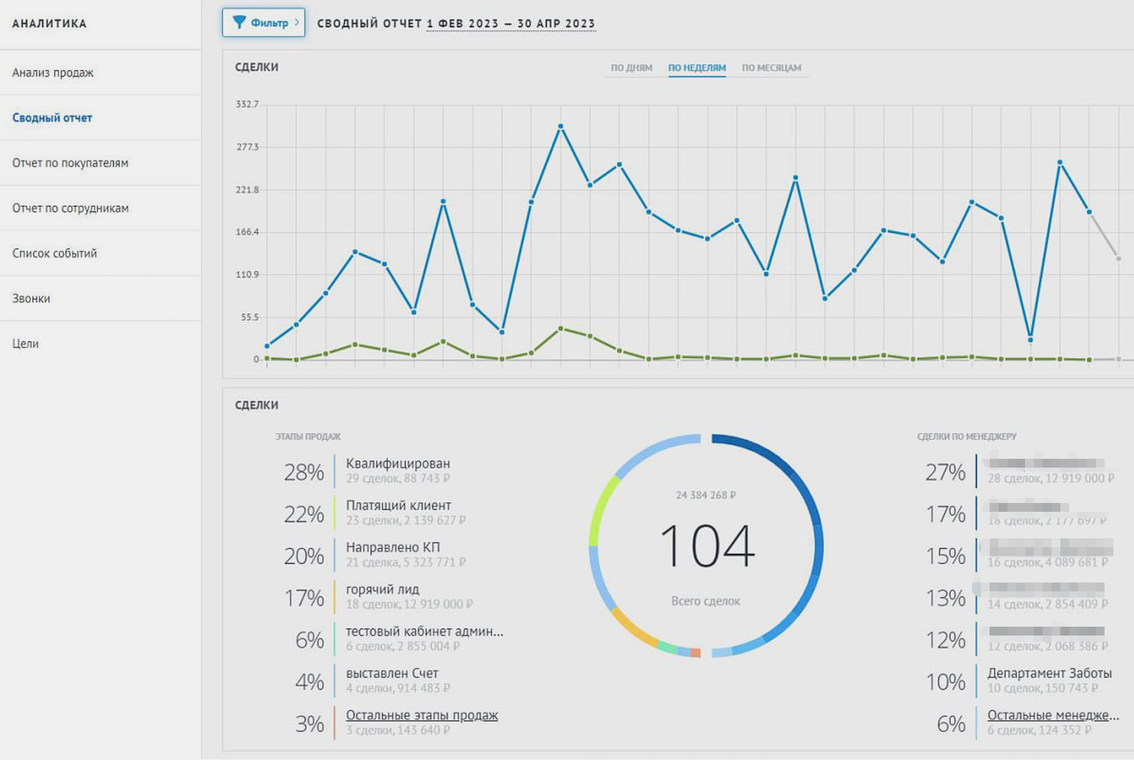
Task: Click the highest green line peak point
Action: coord(560,328)
